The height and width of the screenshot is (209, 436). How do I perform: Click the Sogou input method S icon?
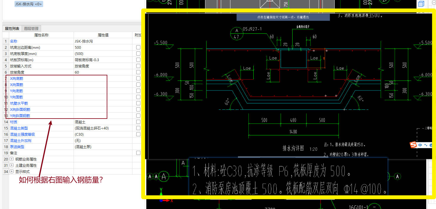[x=413, y=145]
